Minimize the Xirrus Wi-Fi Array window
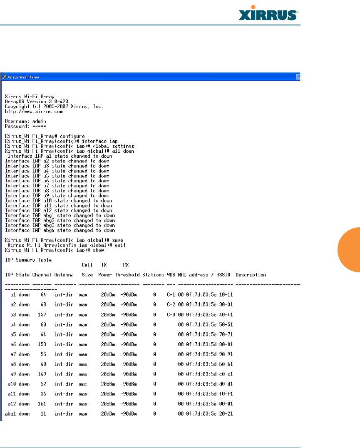Screen dimensions: 360x448 click(x=298, y=77)
